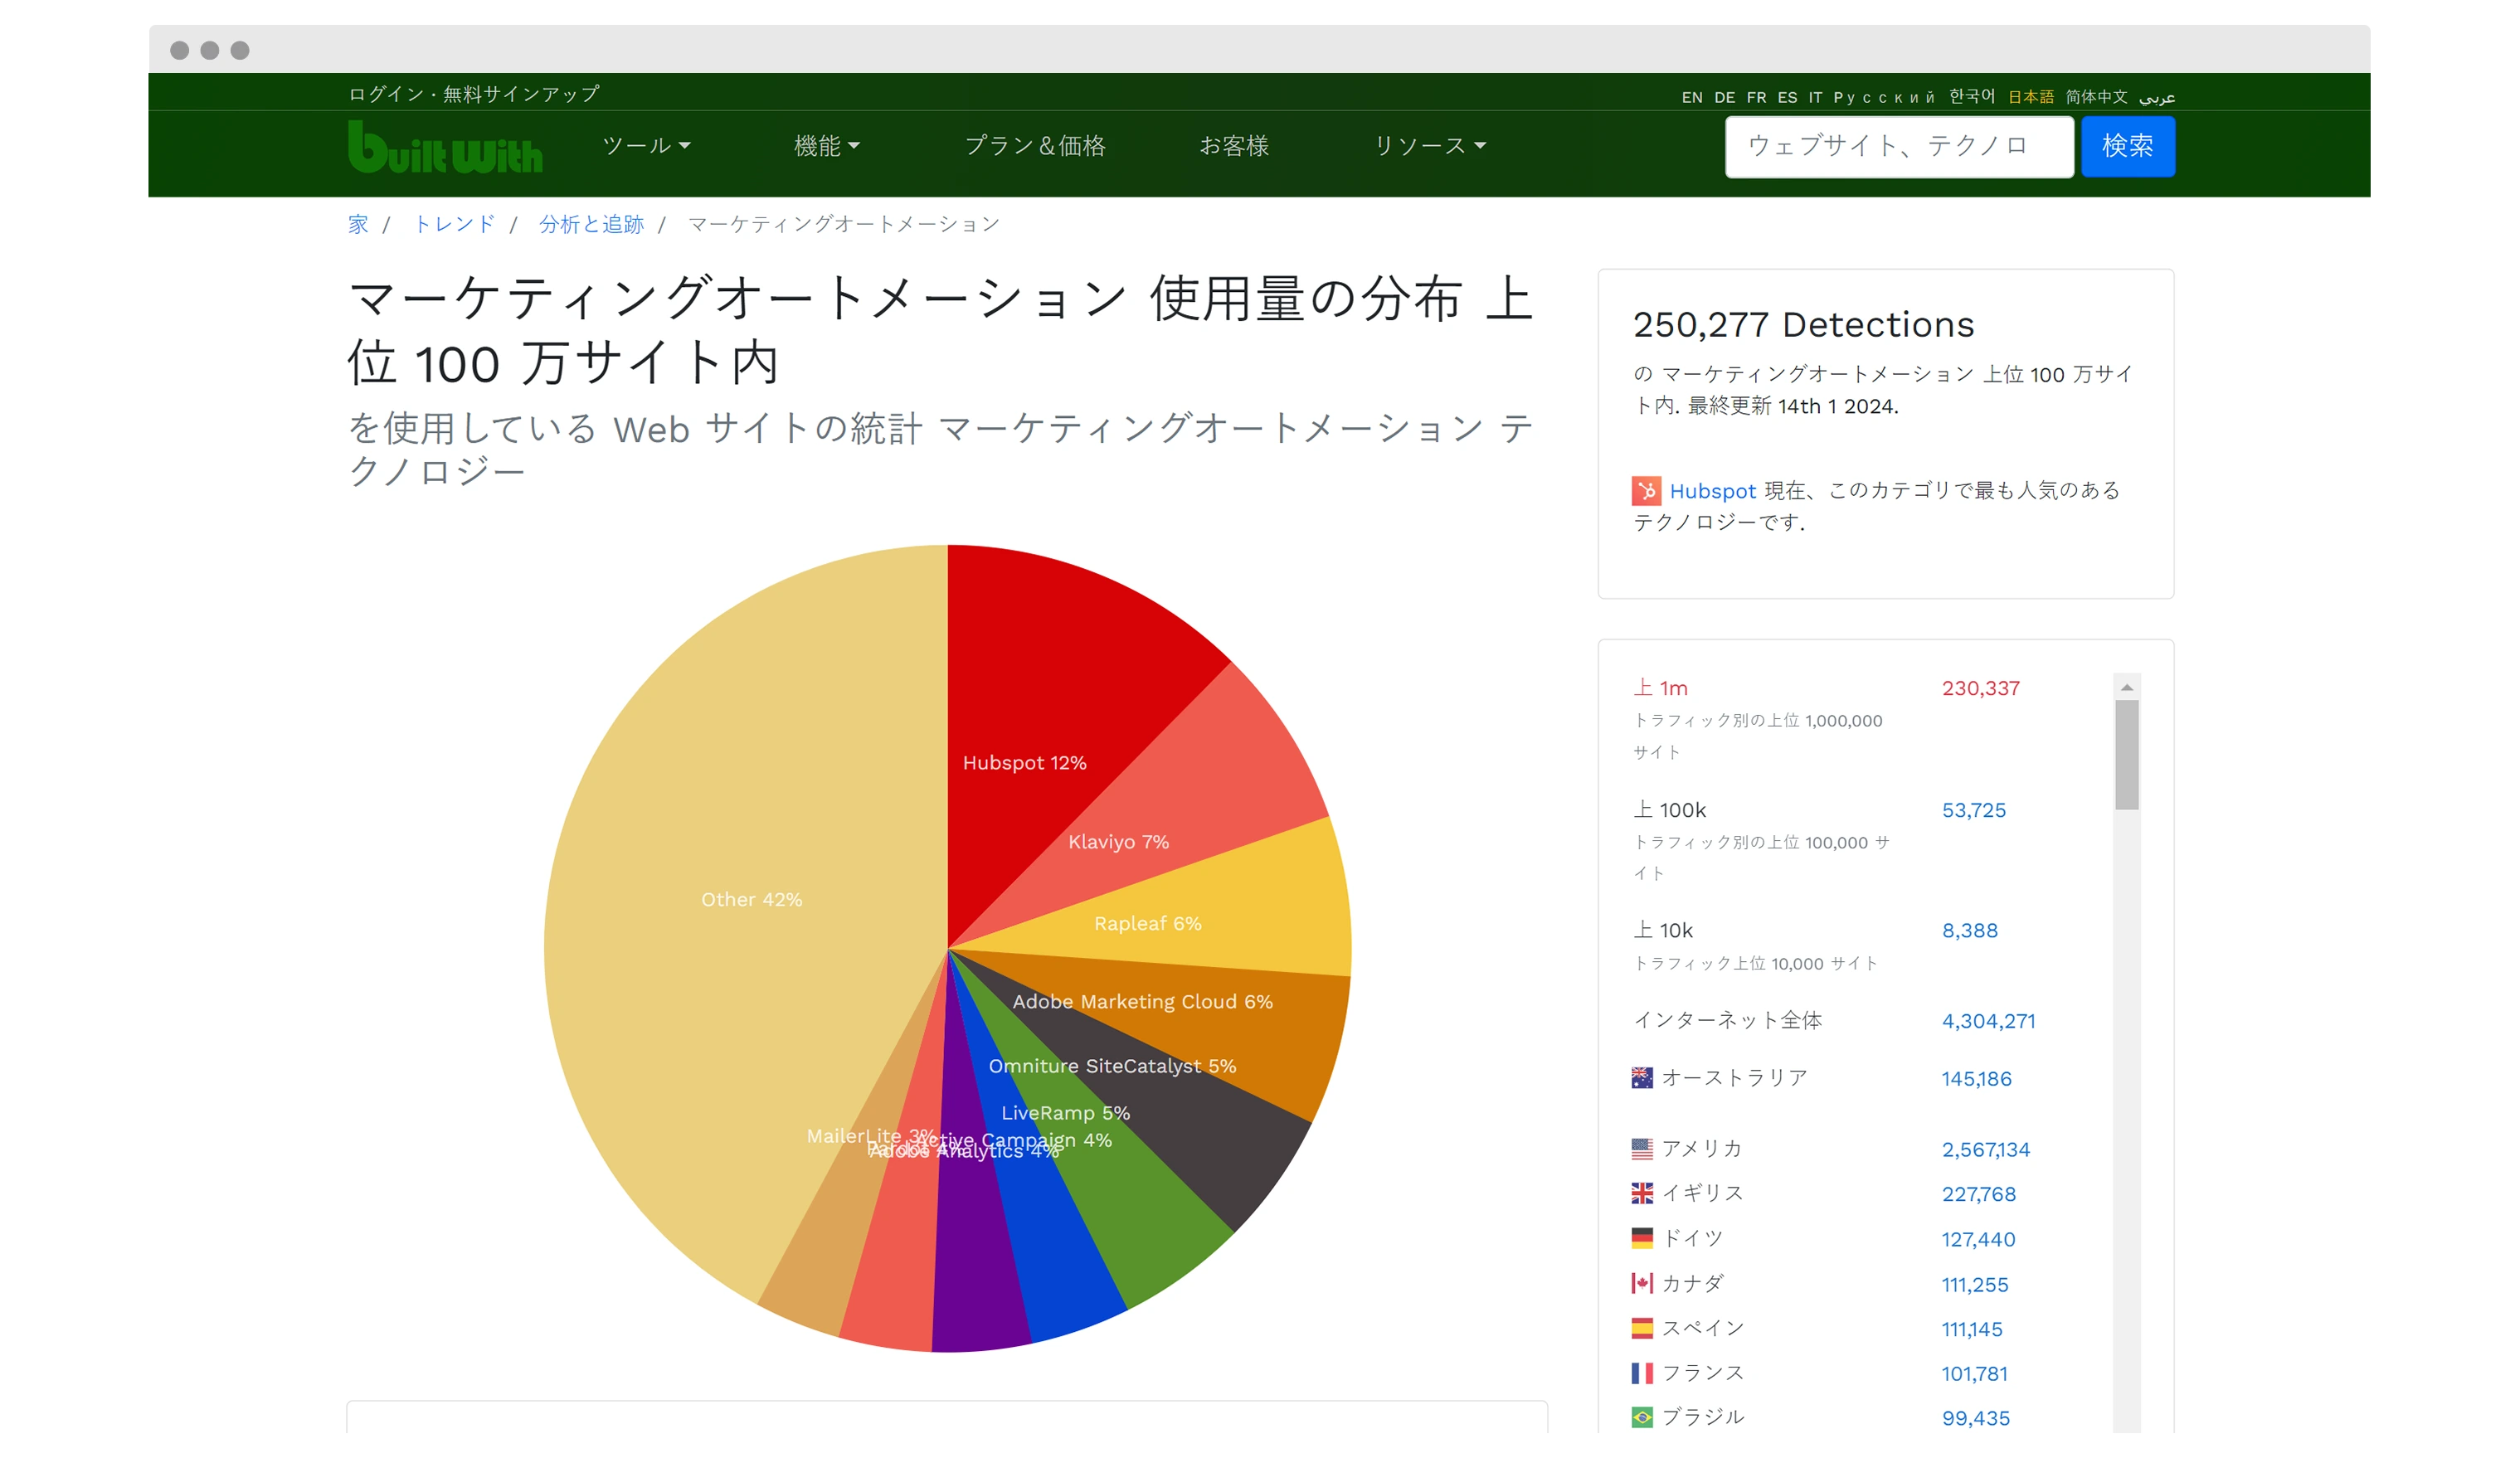Switch language to EN

[x=1692, y=97]
